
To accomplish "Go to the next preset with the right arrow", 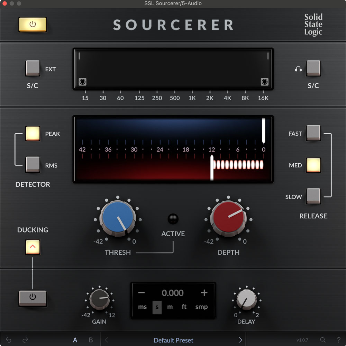I will 240,340.
